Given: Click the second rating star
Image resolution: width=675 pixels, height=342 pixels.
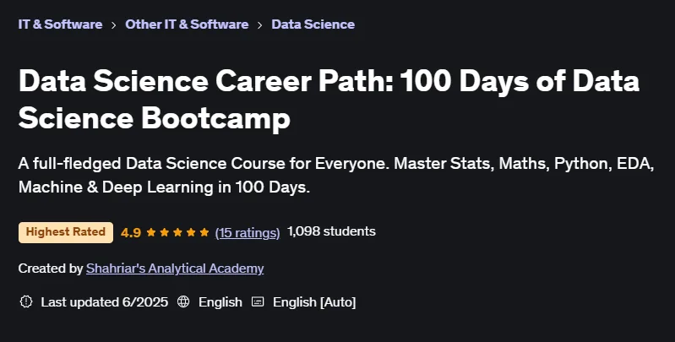Looking at the screenshot, I should point(164,233).
